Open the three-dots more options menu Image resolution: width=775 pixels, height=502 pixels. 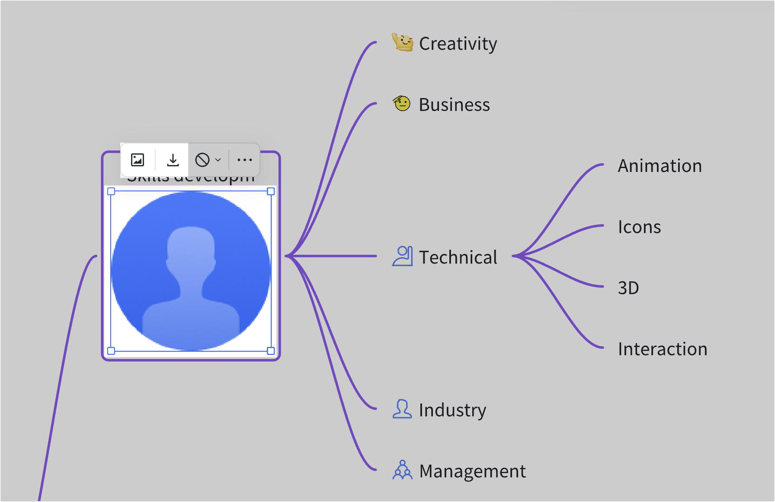(x=245, y=160)
